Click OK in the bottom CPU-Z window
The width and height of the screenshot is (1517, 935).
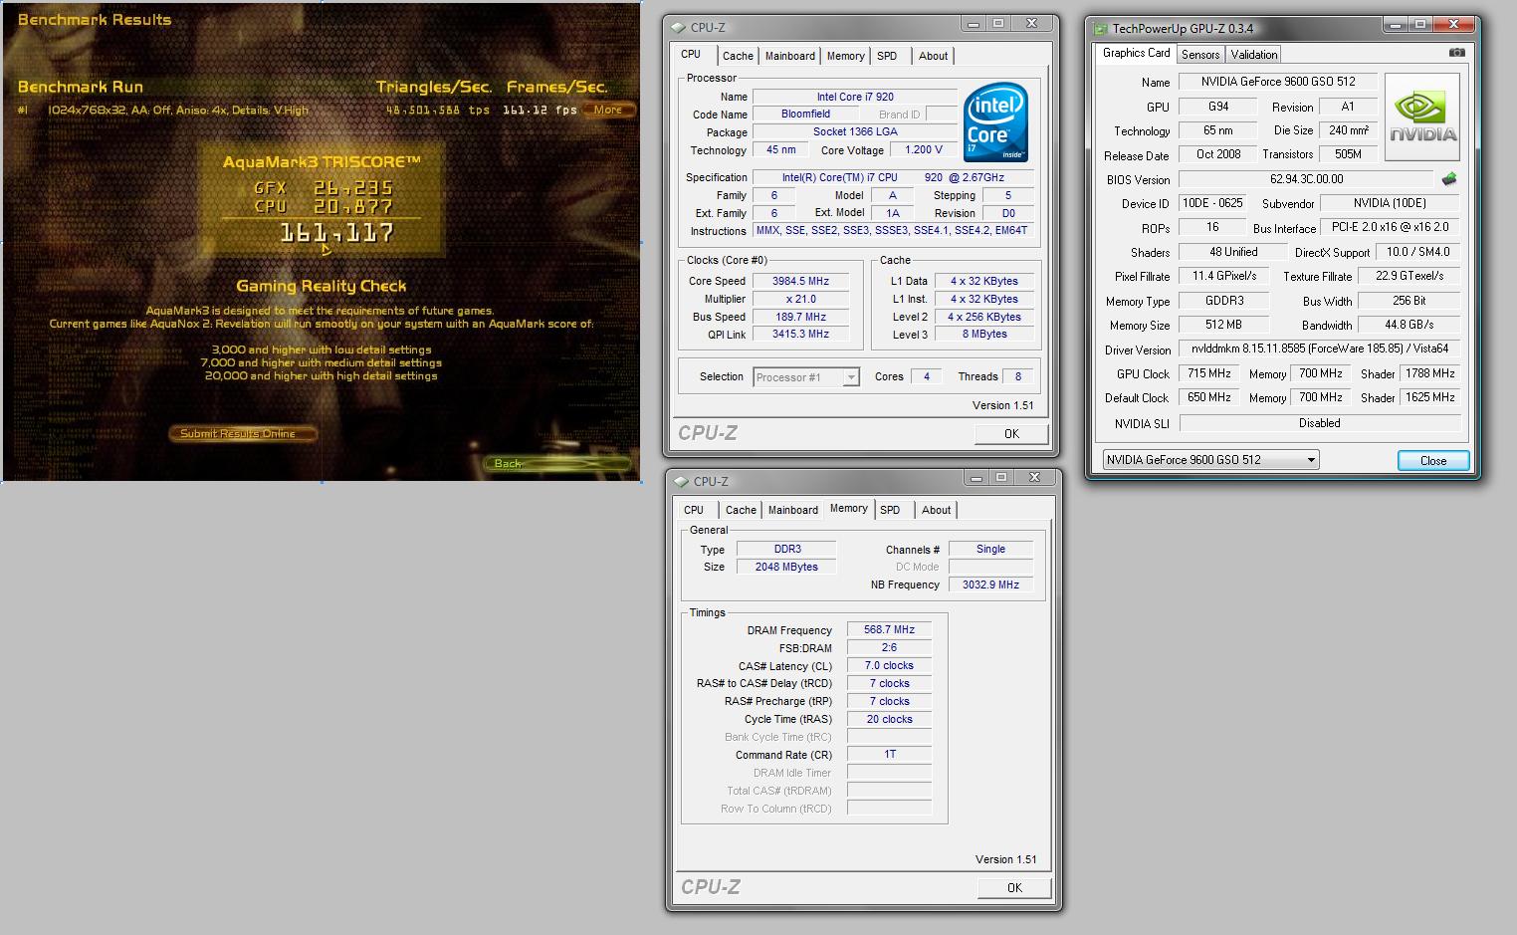[x=1014, y=887]
